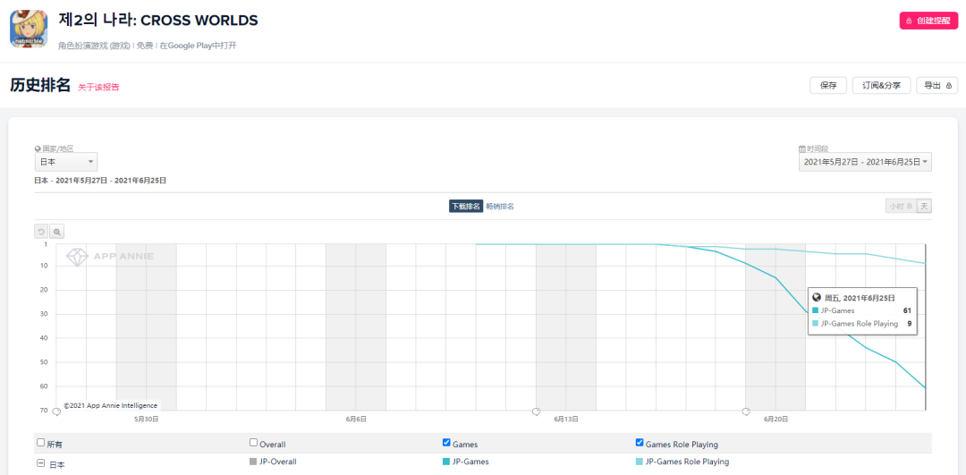This screenshot has width=966, height=475.
Task: Select the 天 daily granularity
Action: (923, 207)
